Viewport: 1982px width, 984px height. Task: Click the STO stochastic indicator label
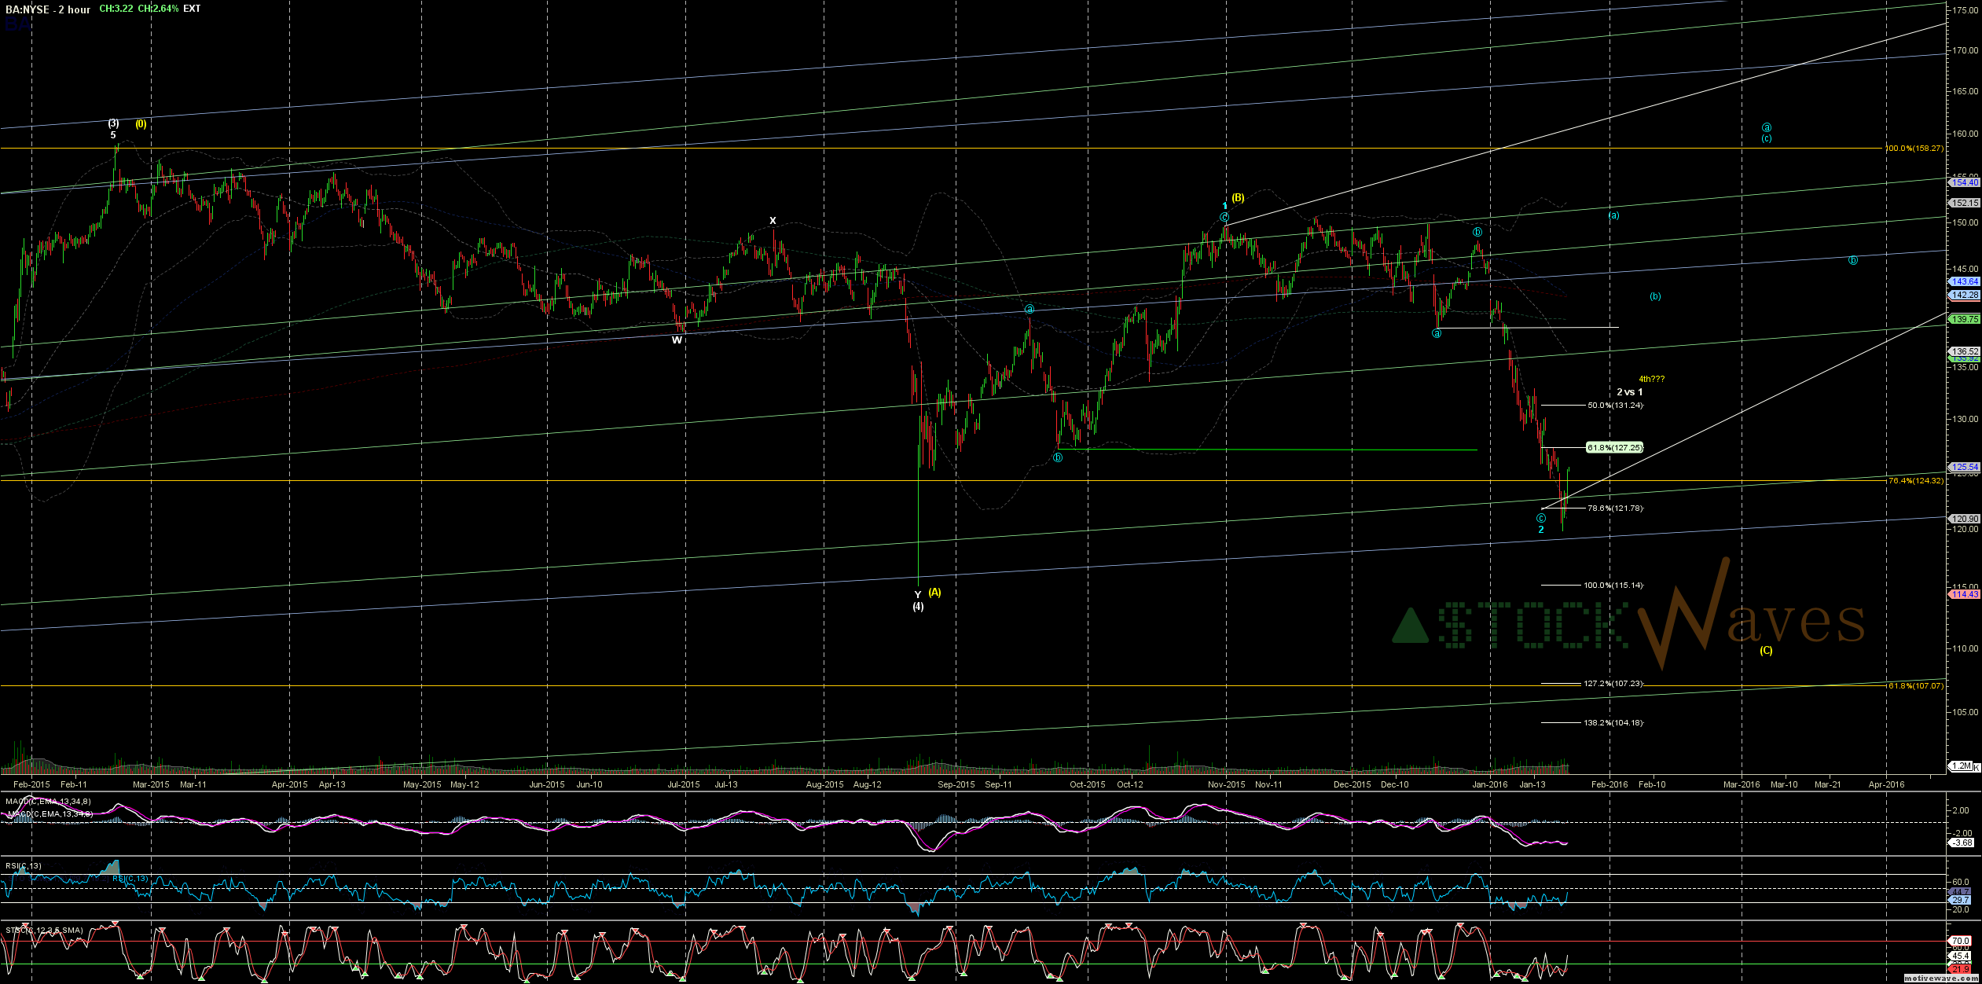tap(44, 931)
